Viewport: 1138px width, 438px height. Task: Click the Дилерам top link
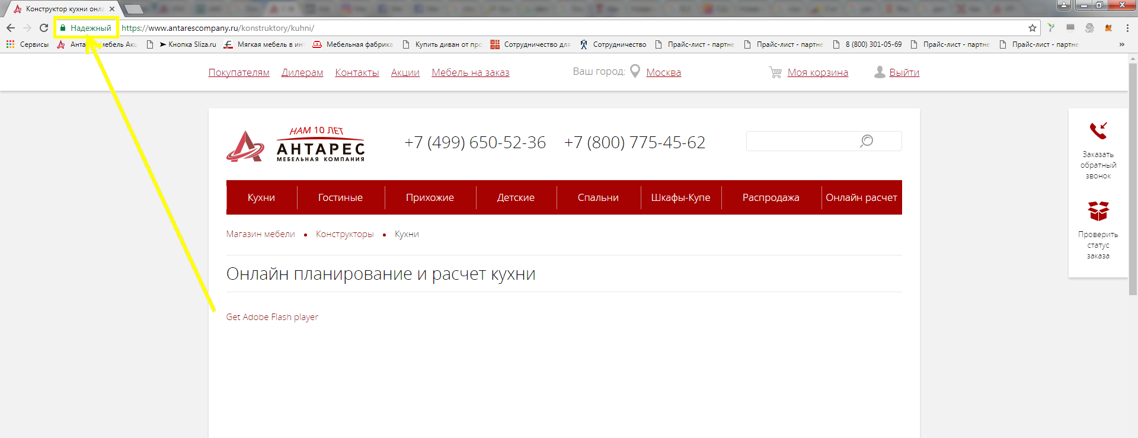coord(302,72)
